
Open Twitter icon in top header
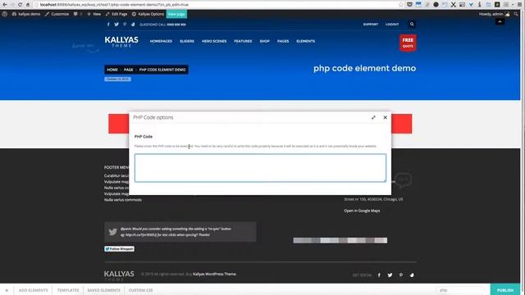click(116, 25)
